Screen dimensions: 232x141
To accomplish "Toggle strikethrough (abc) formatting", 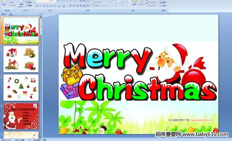I will coord(48,6).
